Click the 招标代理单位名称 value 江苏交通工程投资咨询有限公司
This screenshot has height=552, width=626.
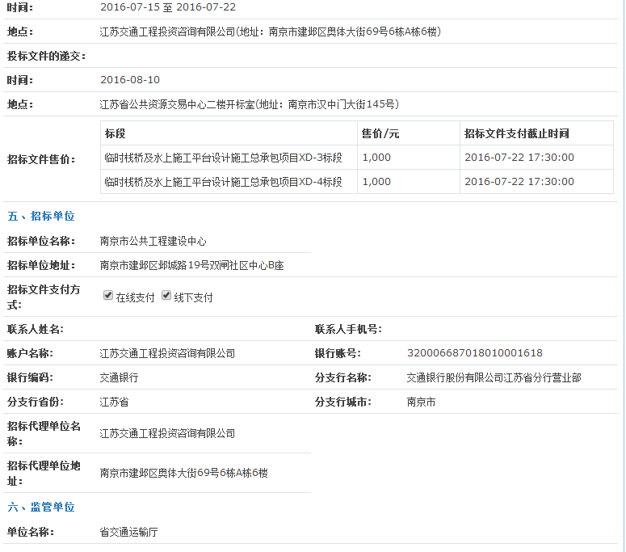167,433
